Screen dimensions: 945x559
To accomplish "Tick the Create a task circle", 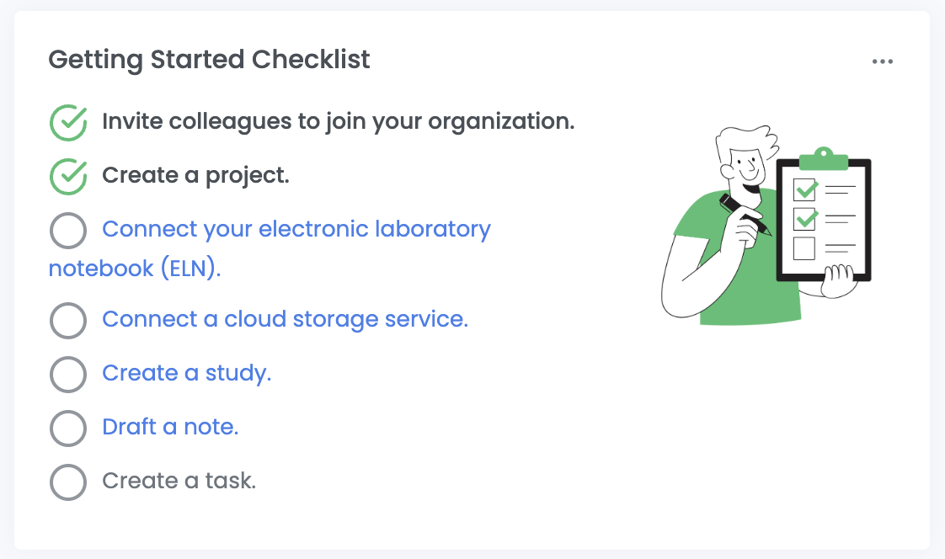I will pos(68,482).
